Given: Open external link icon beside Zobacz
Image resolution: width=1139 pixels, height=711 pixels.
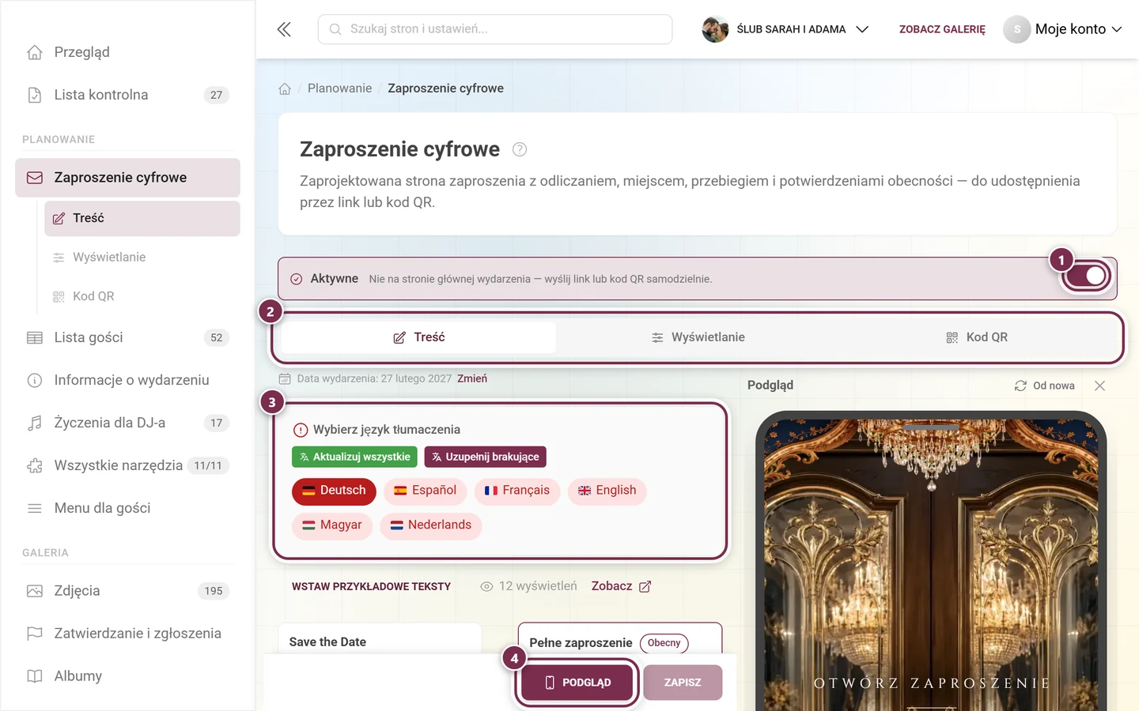Looking at the screenshot, I should pyautogui.click(x=645, y=586).
